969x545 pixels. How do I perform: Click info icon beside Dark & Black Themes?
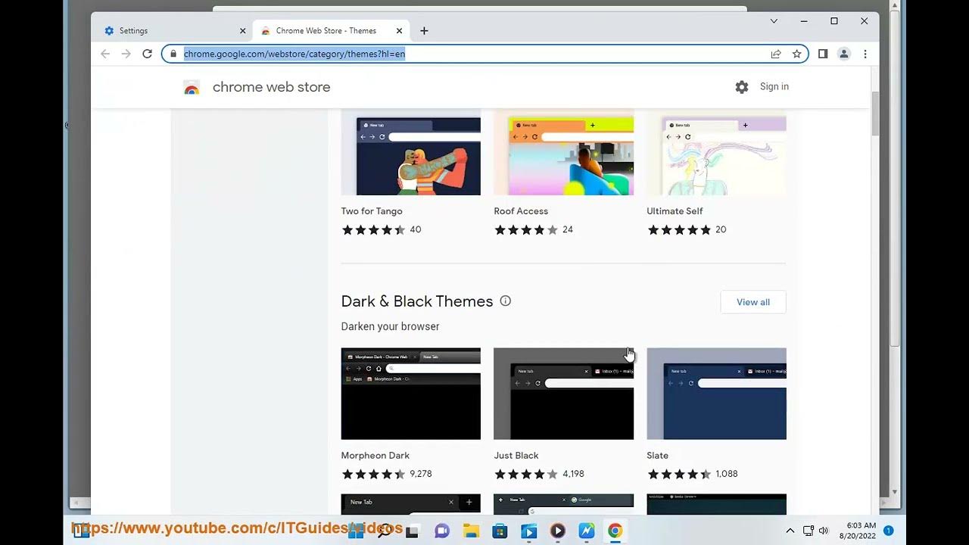[506, 301]
